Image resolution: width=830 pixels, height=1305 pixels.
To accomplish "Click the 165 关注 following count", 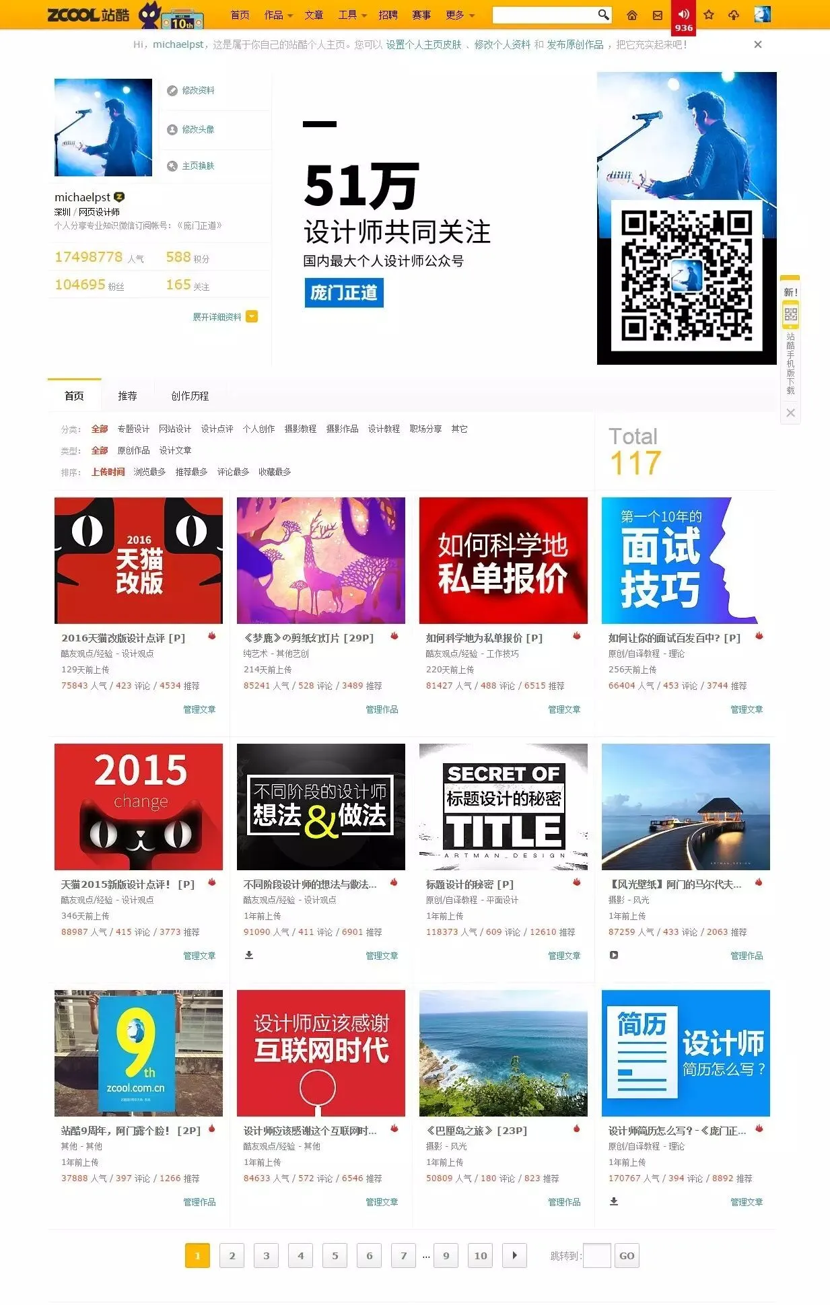I will [188, 285].
